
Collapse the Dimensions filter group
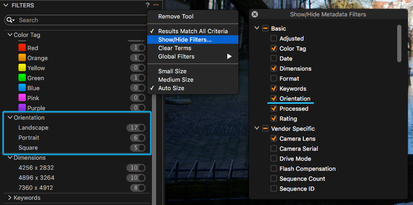pyautogui.click(x=10, y=158)
